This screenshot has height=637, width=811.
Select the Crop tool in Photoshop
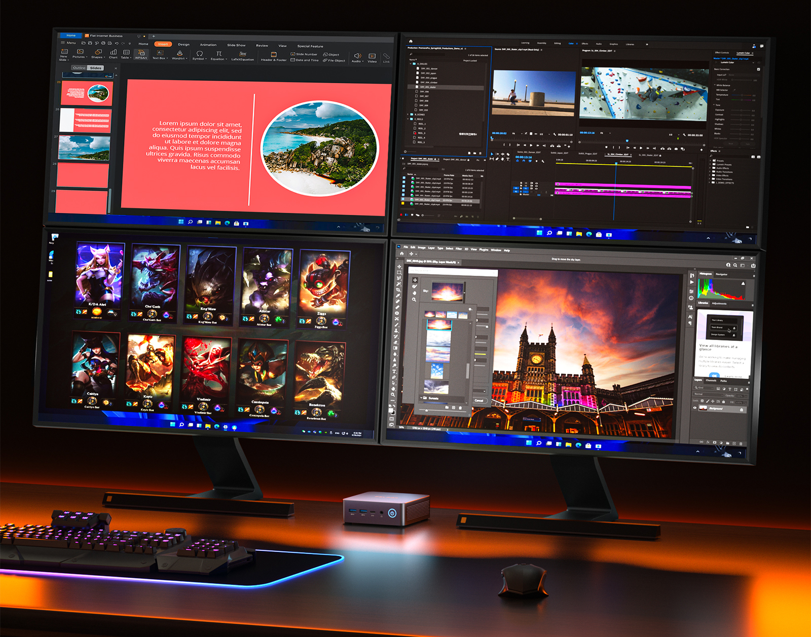point(398,290)
